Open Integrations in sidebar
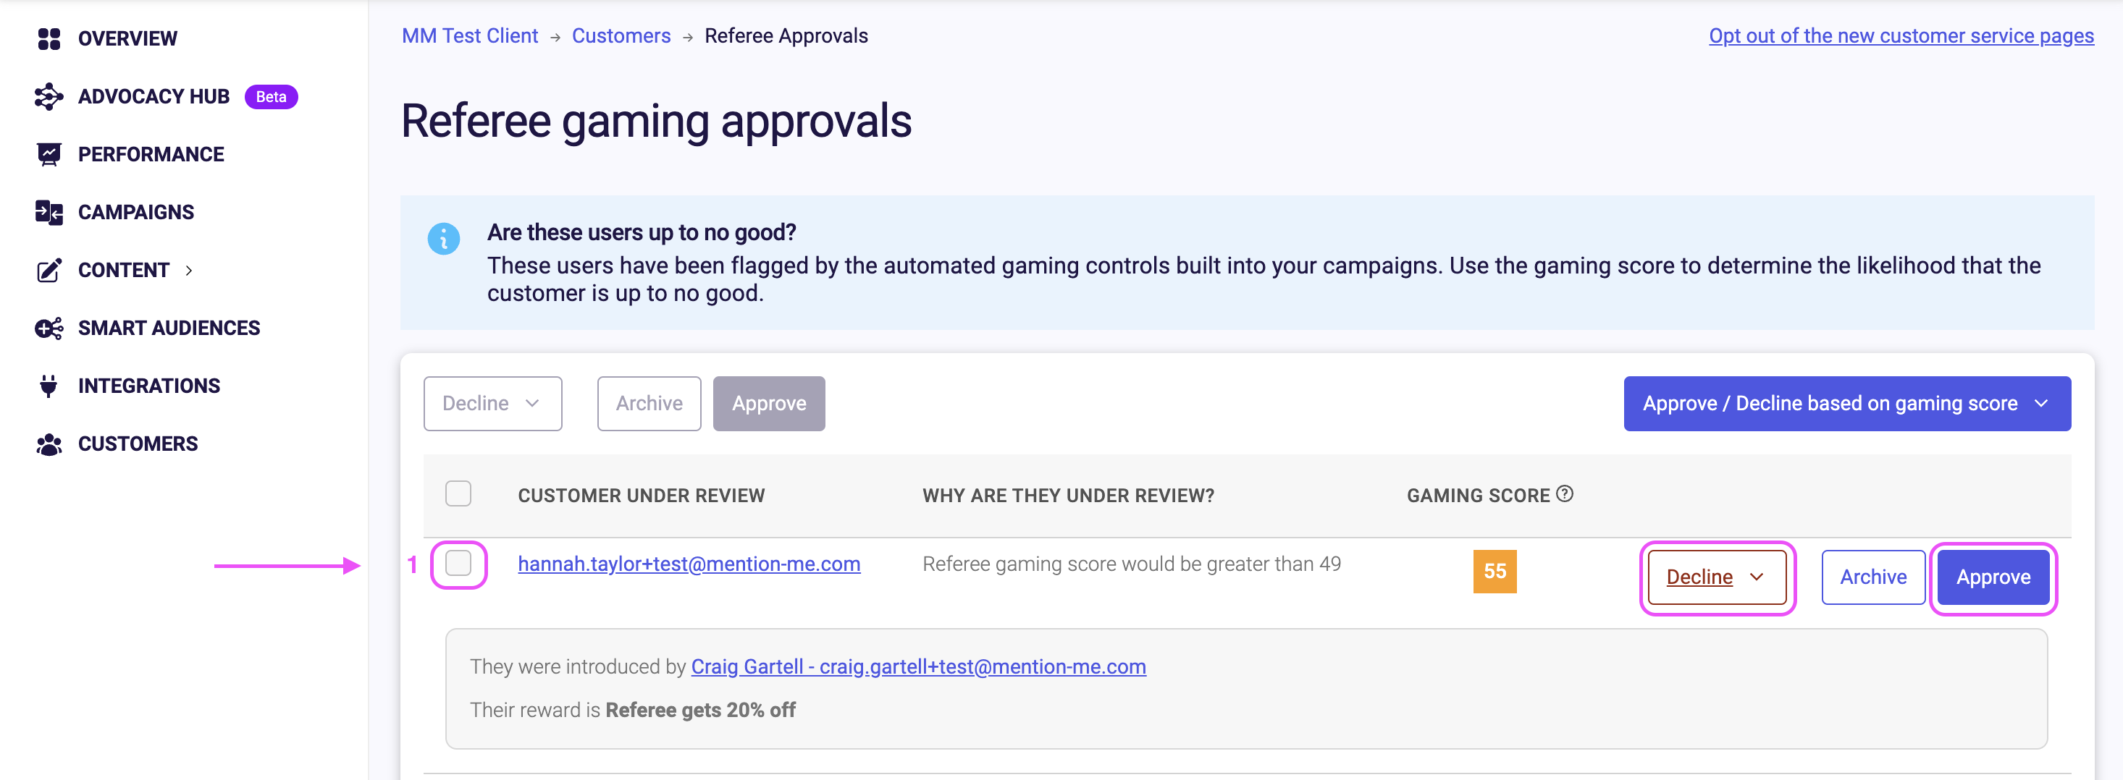The image size is (2123, 780). (149, 386)
